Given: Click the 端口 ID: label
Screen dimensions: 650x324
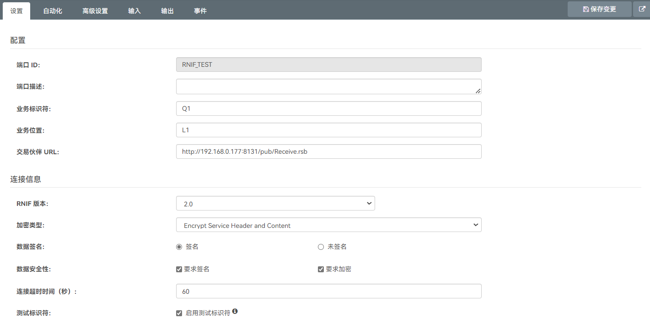Looking at the screenshot, I should pos(28,65).
